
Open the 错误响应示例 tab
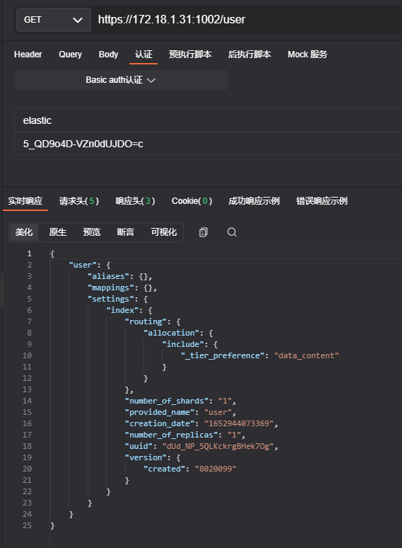coord(321,201)
